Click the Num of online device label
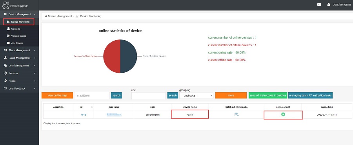353x145 pixels. coord(154,56)
